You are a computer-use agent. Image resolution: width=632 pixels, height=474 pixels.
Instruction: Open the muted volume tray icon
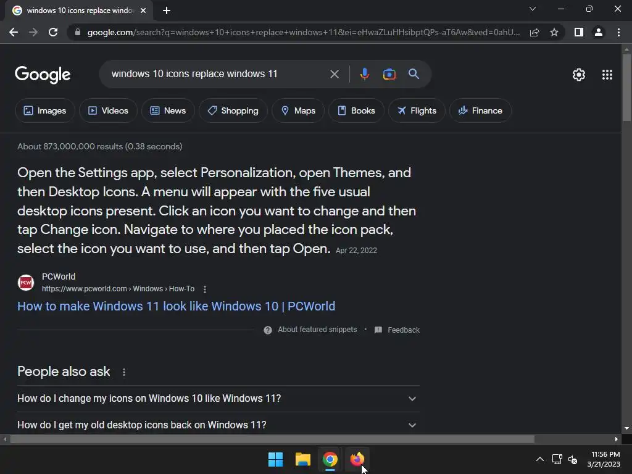pyautogui.click(x=572, y=459)
